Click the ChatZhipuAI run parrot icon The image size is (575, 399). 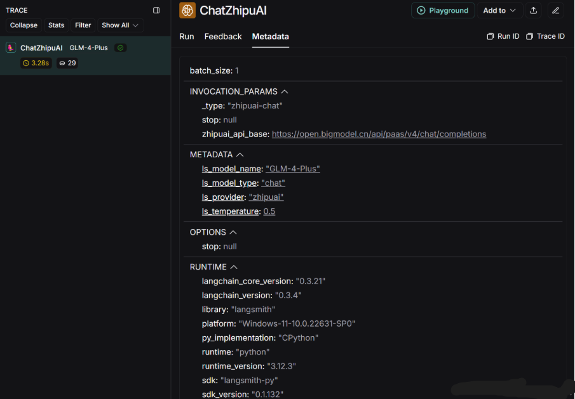click(11, 48)
